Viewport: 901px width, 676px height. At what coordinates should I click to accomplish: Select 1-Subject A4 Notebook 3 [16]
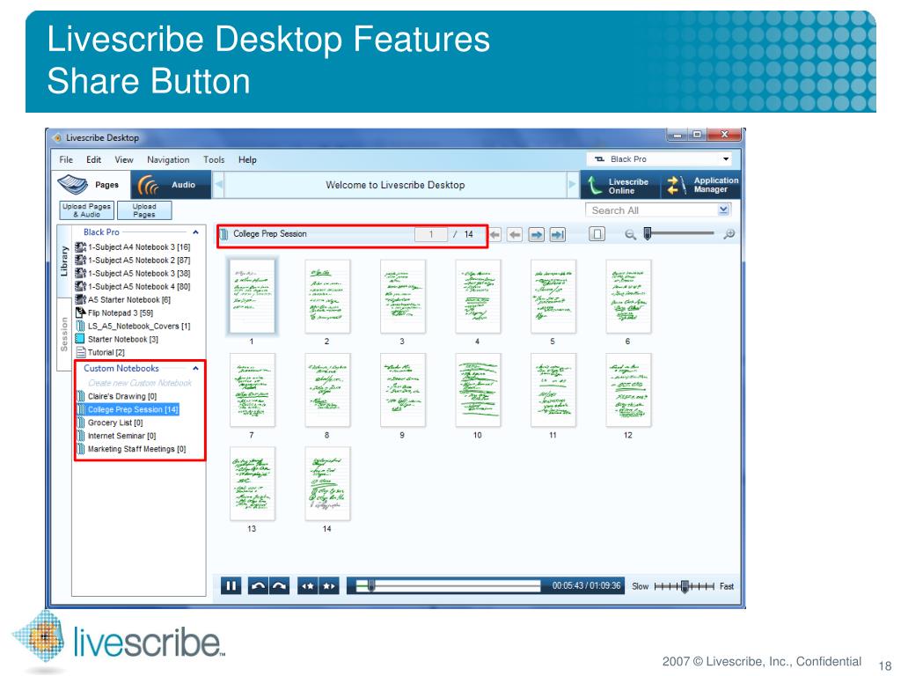[x=133, y=247]
